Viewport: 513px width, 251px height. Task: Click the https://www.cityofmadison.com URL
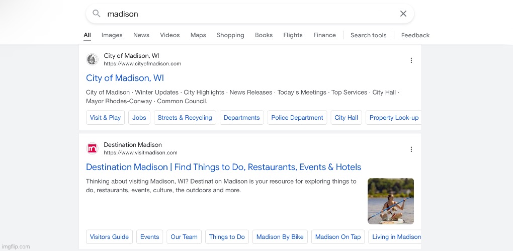click(142, 64)
